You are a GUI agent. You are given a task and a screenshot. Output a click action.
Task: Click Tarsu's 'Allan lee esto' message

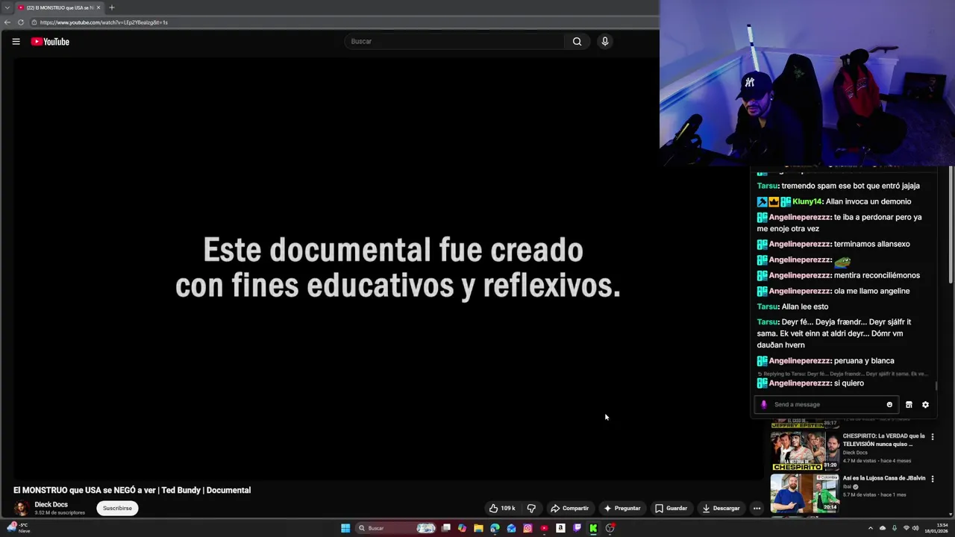click(x=792, y=307)
